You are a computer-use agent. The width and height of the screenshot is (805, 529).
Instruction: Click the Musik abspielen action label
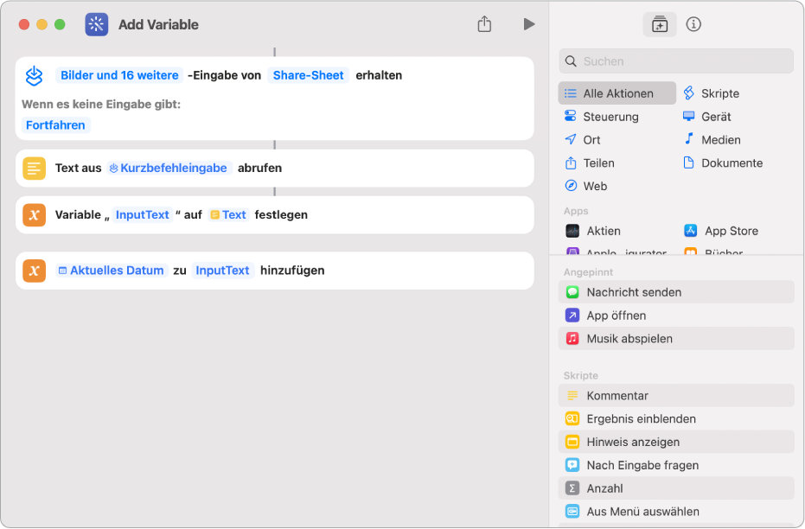point(629,339)
